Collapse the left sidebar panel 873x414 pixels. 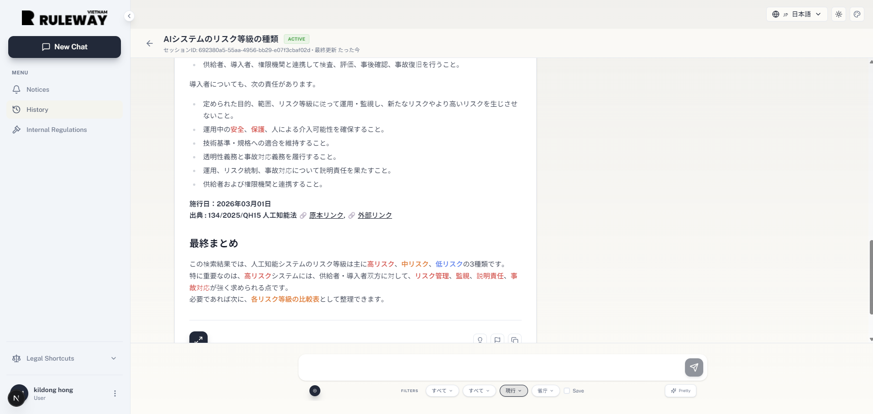(129, 16)
